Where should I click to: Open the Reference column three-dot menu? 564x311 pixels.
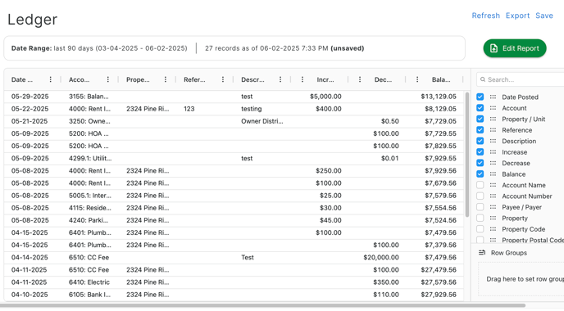click(x=223, y=79)
